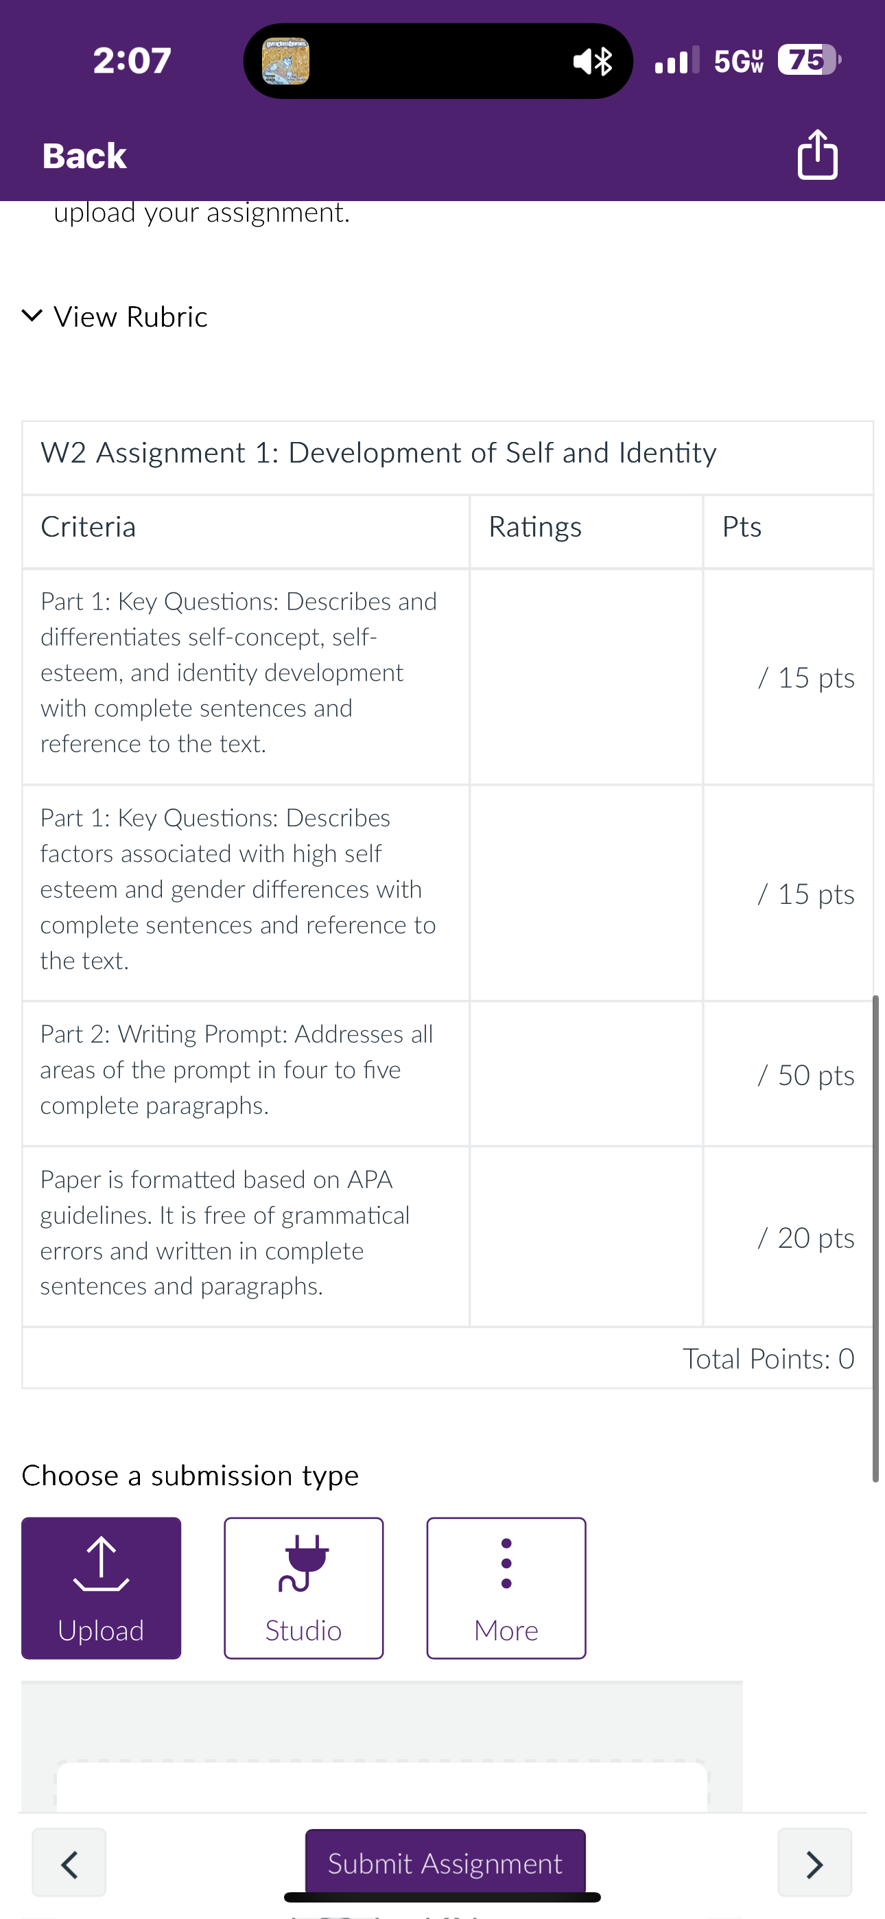Go to next item with right arrow
This screenshot has width=885, height=1919.
(815, 1863)
